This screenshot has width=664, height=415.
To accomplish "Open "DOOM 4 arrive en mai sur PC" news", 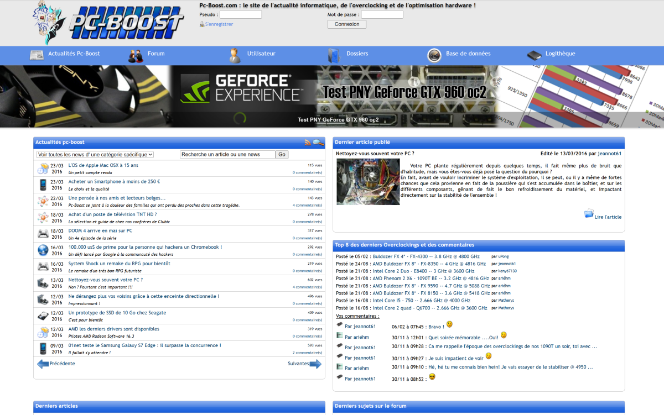I will 100,230.
